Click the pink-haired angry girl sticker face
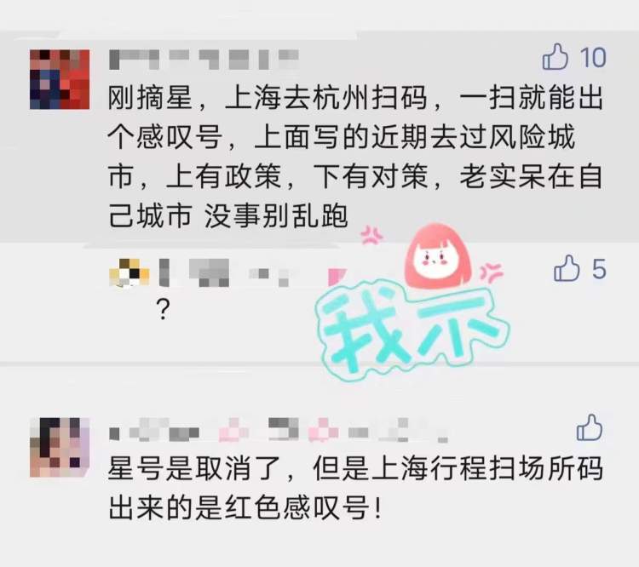This screenshot has width=639, height=567. (x=437, y=255)
